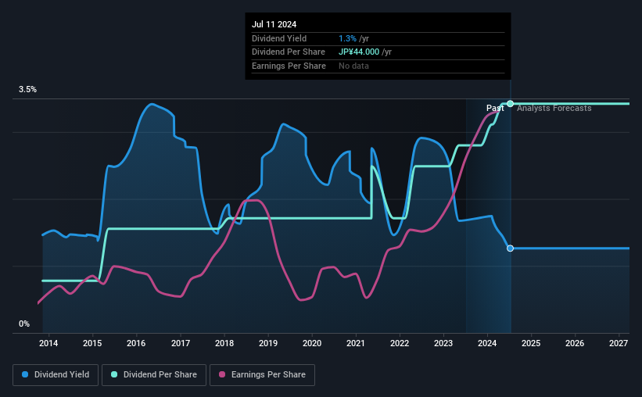Click the teal Dividend Per Share legend dot

[114, 374]
